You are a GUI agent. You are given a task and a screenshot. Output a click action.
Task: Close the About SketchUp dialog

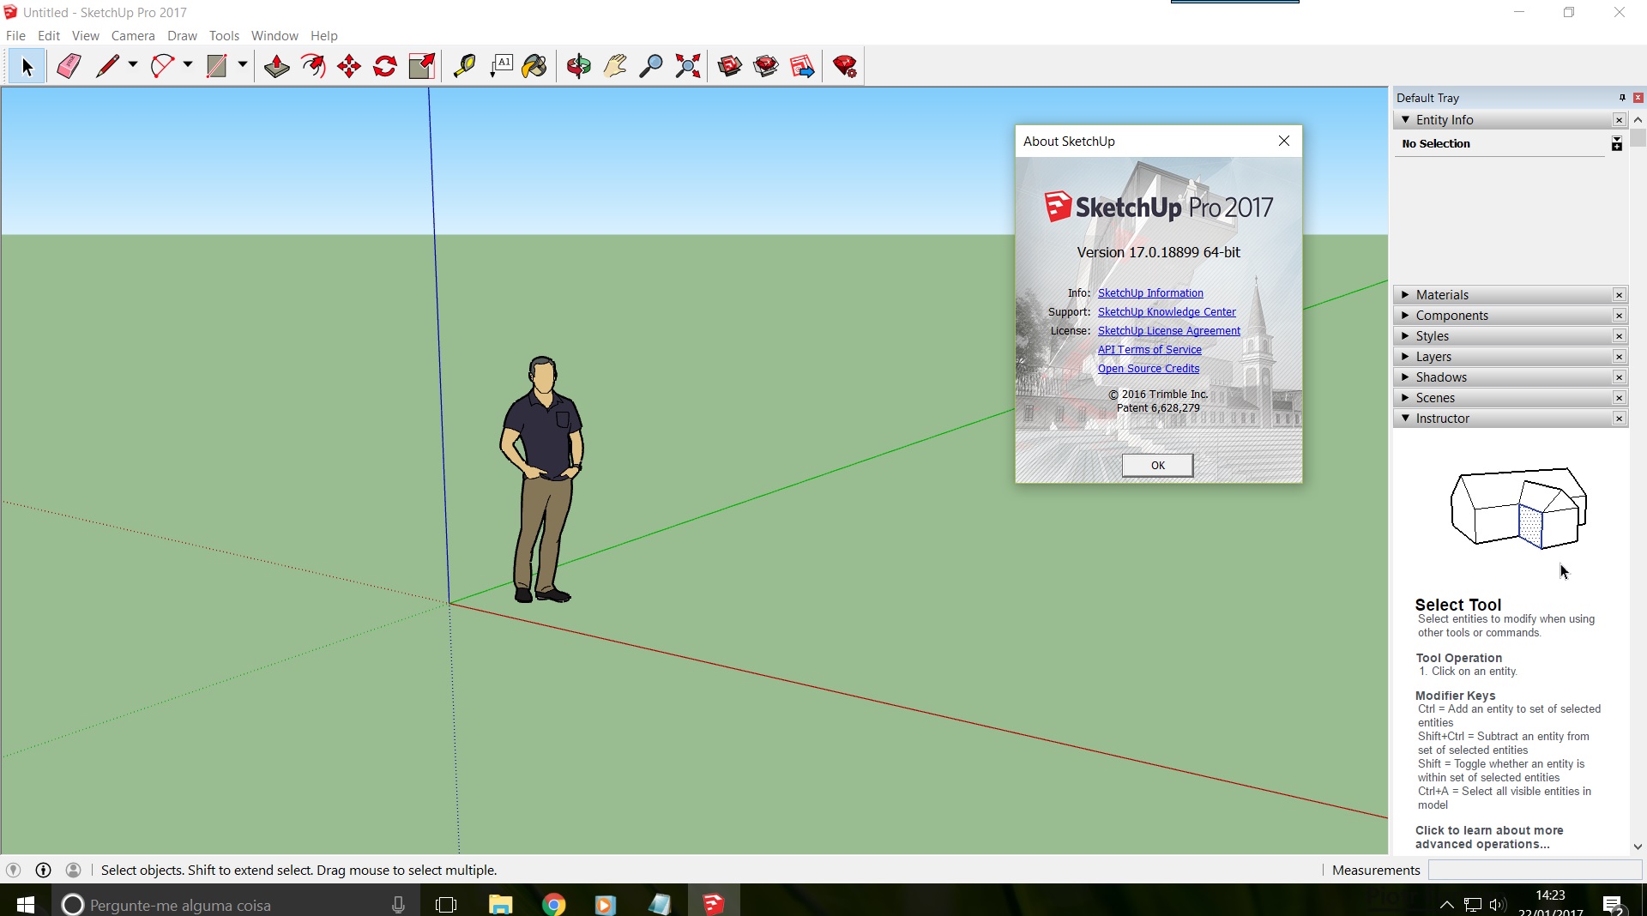pyautogui.click(x=1283, y=141)
